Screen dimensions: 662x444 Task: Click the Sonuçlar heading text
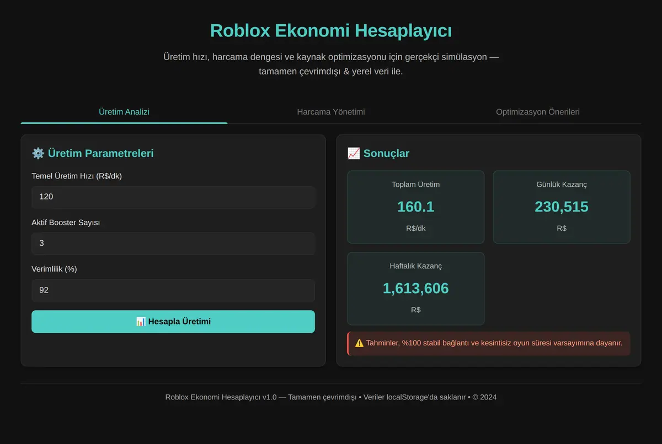pyautogui.click(x=386, y=154)
